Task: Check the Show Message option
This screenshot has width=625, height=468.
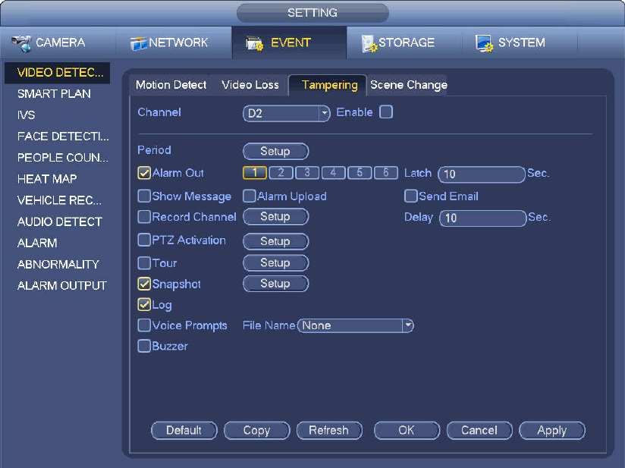Action: pyautogui.click(x=144, y=196)
